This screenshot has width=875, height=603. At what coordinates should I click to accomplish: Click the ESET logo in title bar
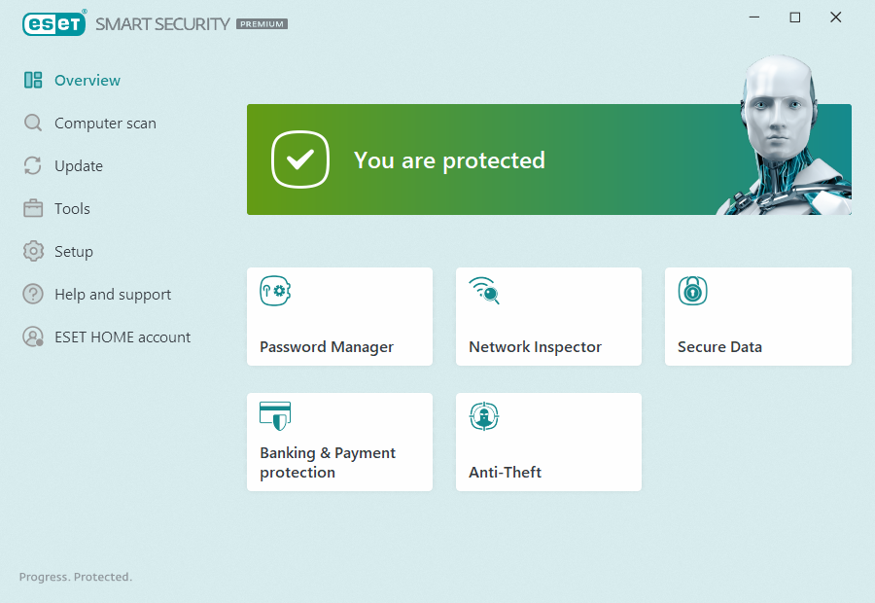pyautogui.click(x=54, y=24)
